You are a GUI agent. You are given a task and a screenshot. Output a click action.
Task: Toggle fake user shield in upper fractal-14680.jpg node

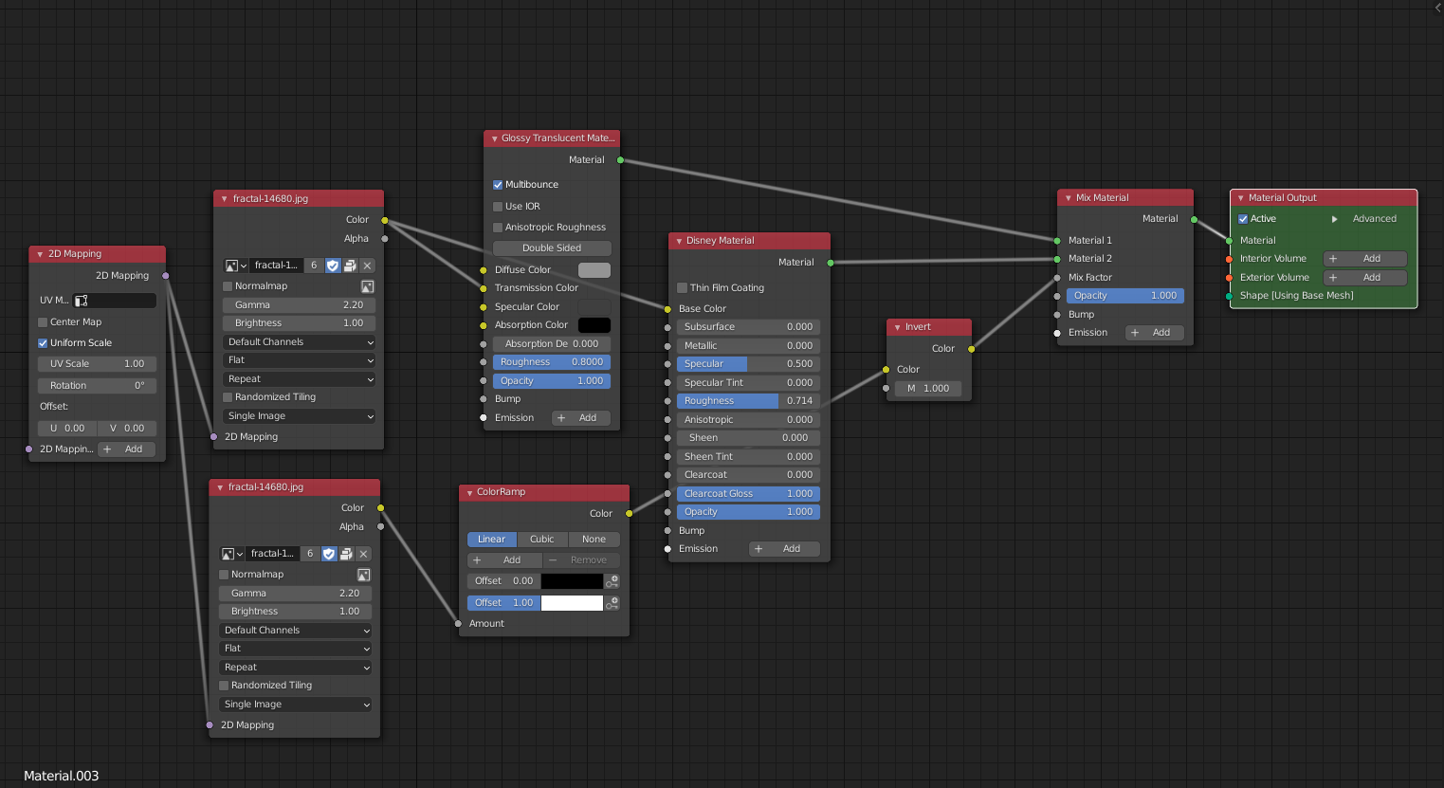point(333,266)
